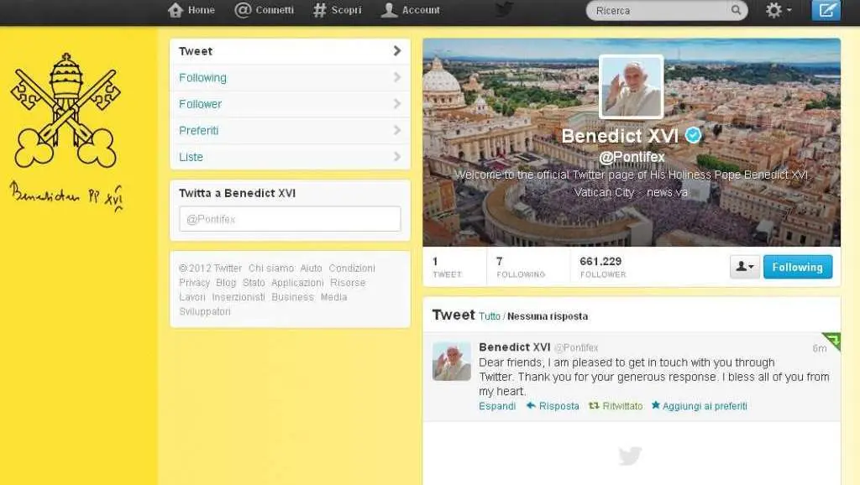Open the Privacy footer link
The image size is (860, 485).
click(x=194, y=283)
